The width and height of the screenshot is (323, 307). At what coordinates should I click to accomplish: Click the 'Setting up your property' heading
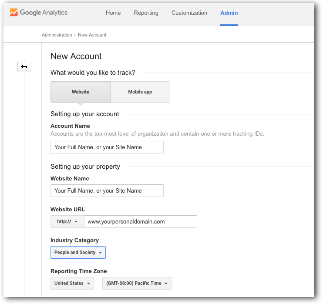[85, 167]
